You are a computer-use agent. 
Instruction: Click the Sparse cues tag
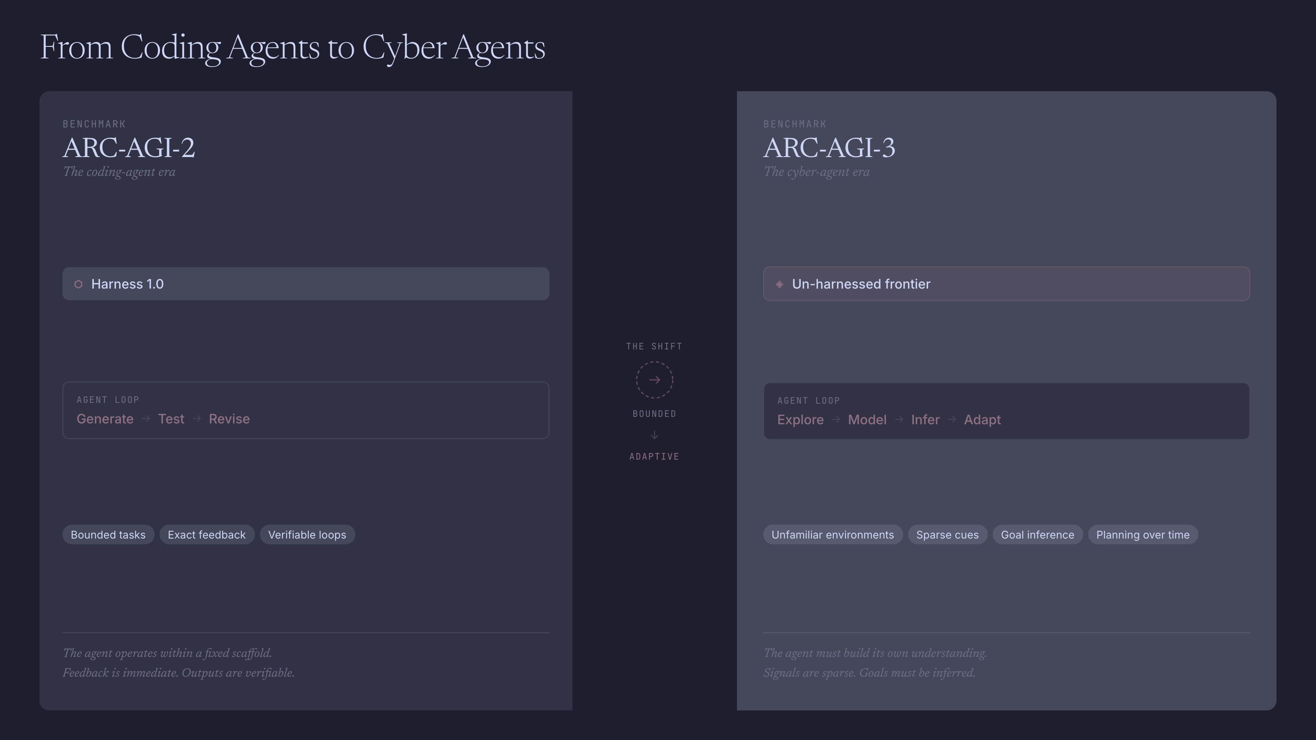[x=947, y=535]
